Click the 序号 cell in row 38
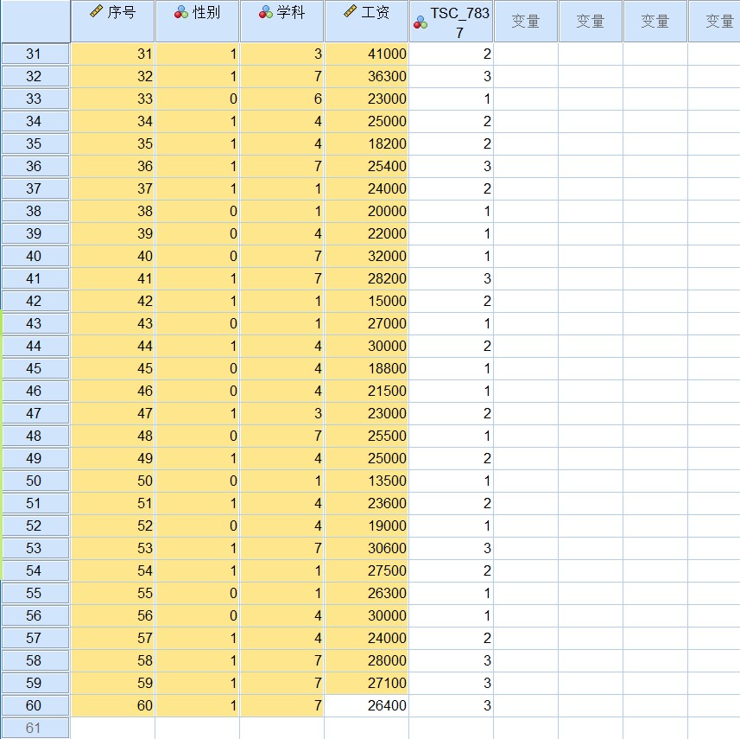Image resolution: width=740 pixels, height=739 pixels. (113, 211)
